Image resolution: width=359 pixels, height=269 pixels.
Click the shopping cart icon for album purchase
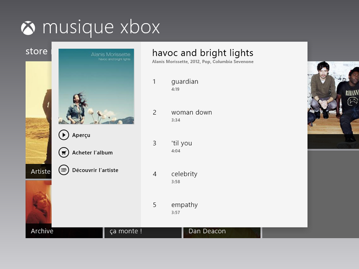coord(64,153)
